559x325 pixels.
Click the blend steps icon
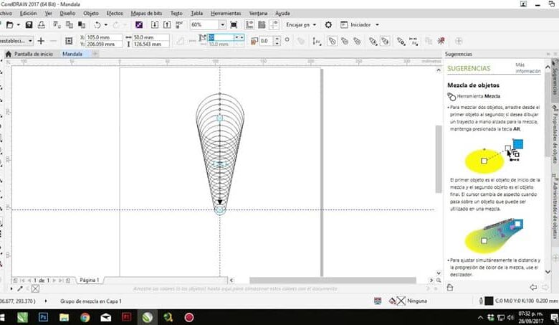coord(181,41)
